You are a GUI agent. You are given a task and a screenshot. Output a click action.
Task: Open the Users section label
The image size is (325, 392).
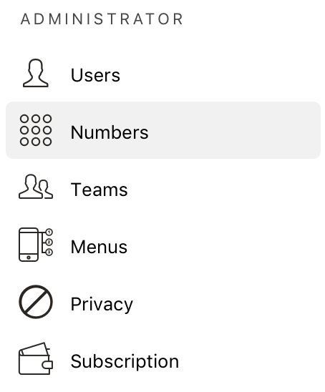pyautogui.click(x=95, y=75)
